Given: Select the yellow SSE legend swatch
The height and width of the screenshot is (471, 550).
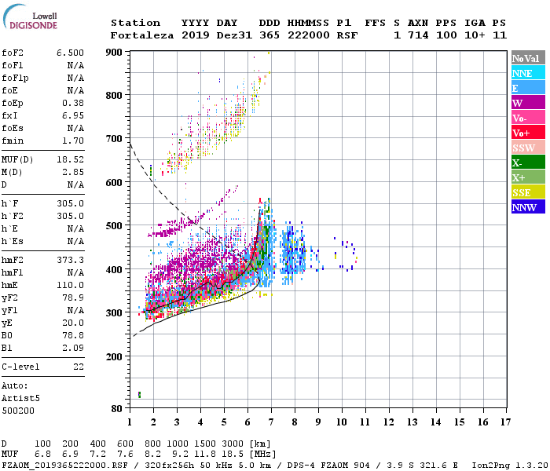Looking at the screenshot, I should pos(528,192).
